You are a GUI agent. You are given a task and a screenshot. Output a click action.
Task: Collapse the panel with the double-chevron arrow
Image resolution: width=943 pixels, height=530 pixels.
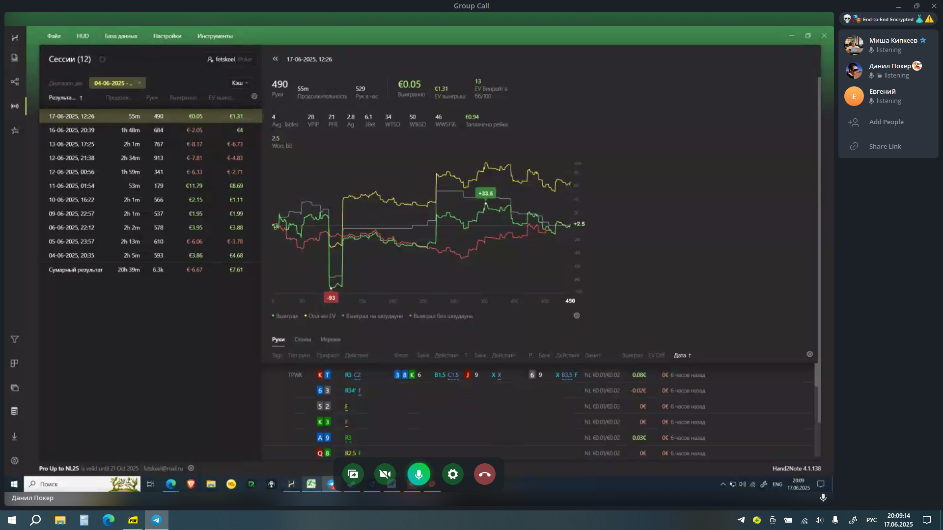pos(276,59)
